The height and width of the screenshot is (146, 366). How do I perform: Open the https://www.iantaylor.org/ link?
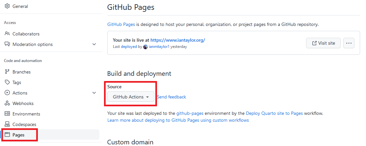click(x=178, y=40)
